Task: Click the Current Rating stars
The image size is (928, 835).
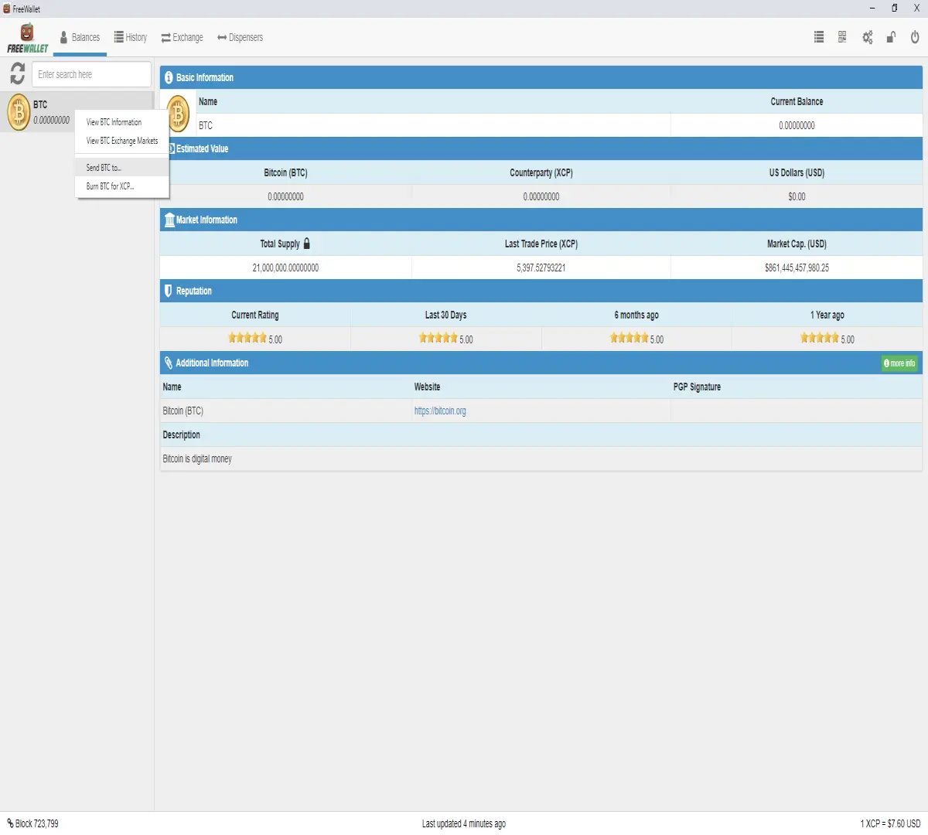Action: [x=247, y=338]
